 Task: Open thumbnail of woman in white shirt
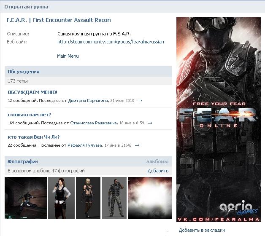[x=61, y=198]
